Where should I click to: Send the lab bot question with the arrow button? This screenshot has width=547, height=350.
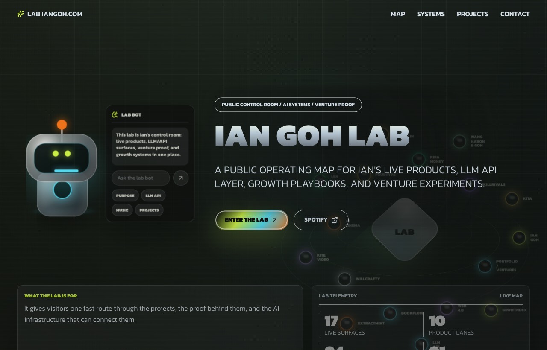coord(181,178)
